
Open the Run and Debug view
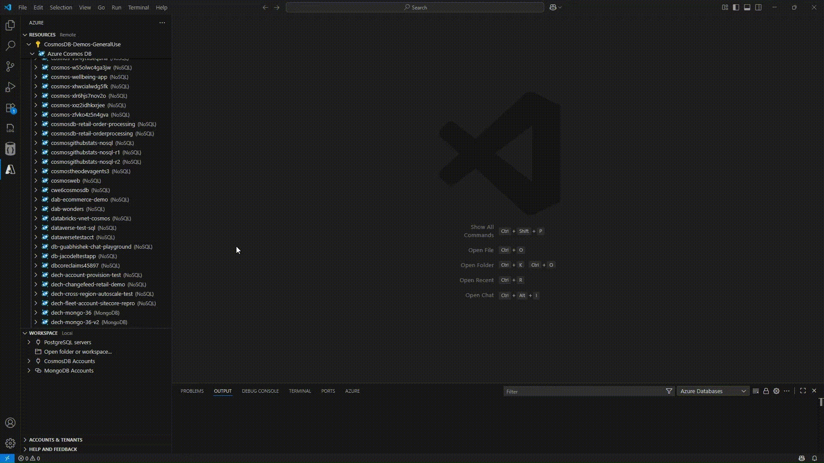(x=10, y=87)
